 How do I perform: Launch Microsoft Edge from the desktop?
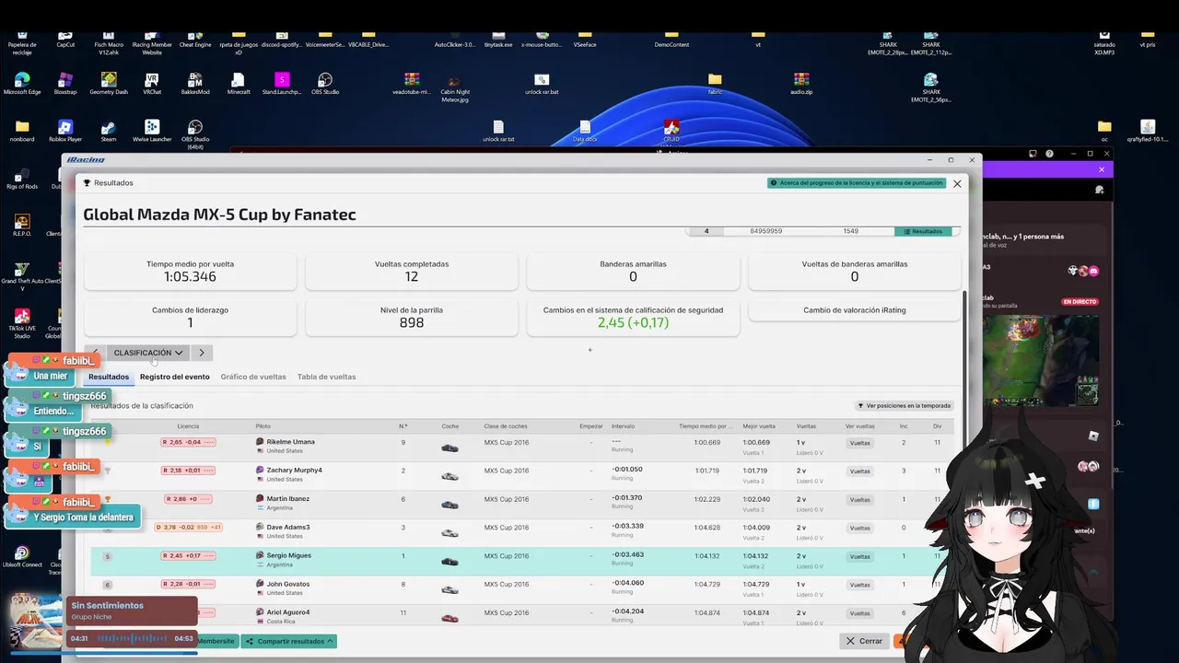[22, 84]
